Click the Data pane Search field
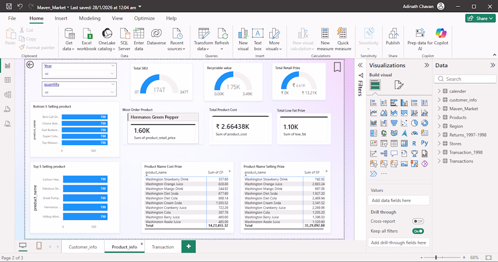Screen dimensions: 498x262 (x=465, y=79)
